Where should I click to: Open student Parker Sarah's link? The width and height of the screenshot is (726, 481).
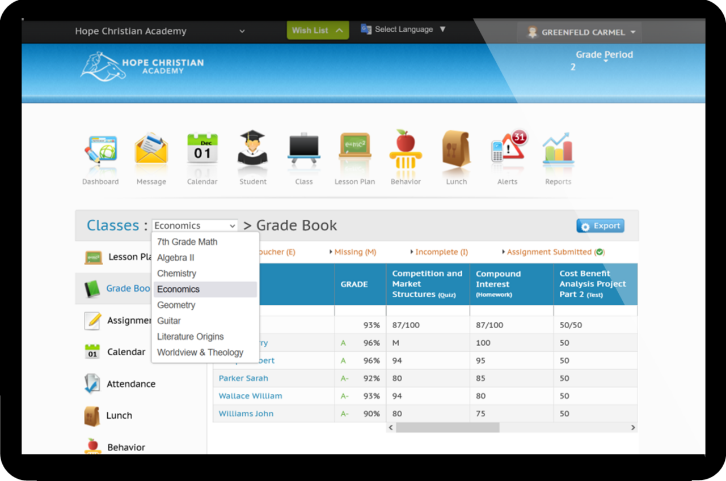point(243,378)
